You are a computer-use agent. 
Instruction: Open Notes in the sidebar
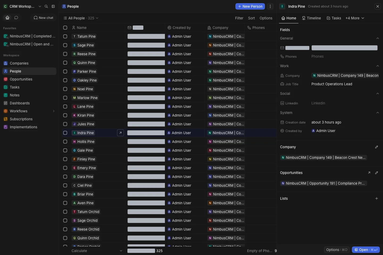click(29, 95)
